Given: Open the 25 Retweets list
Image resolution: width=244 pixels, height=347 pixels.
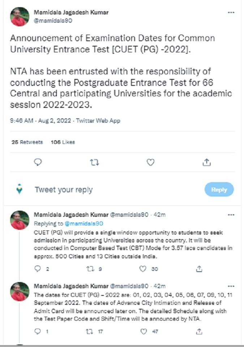Looking at the screenshot, I should [27, 142].
